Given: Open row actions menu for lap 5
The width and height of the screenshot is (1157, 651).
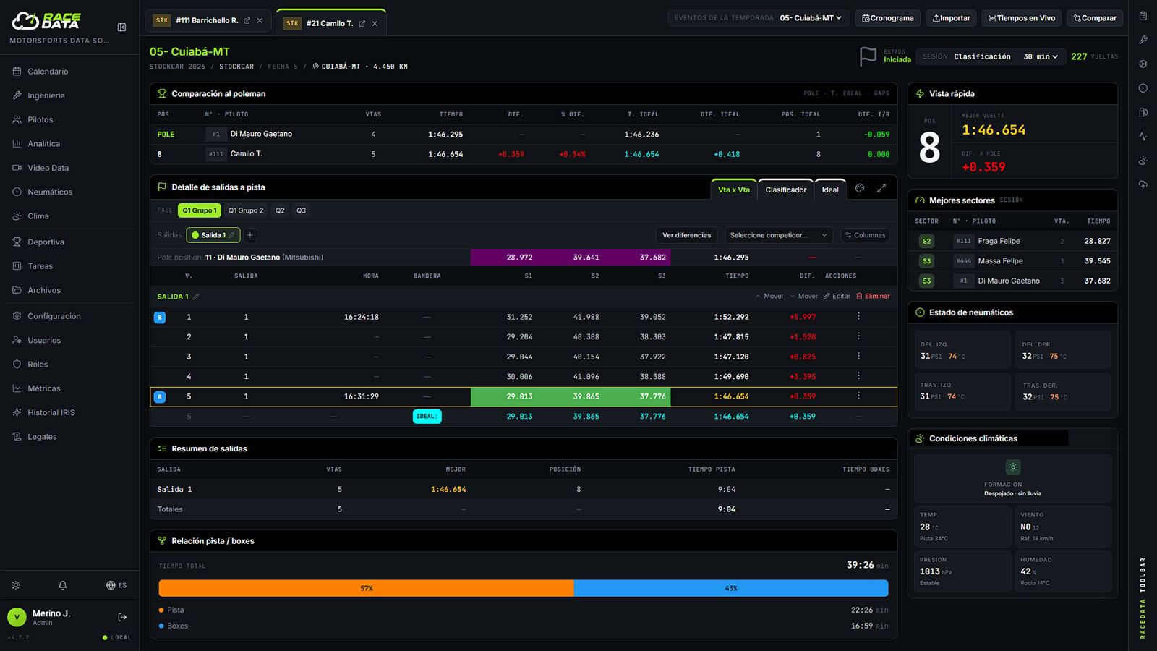Looking at the screenshot, I should [x=858, y=396].
